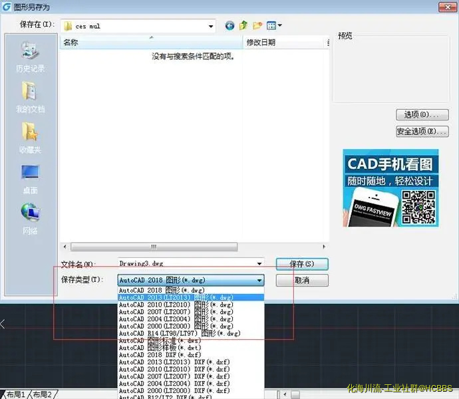This screenshot has height=399, width=459.
Task: Click the 保存(S) button
Action: click(301, 264)
